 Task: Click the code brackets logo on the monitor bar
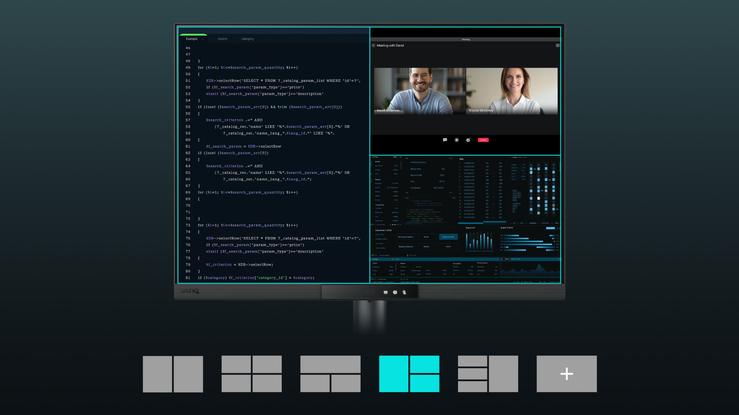pyautogui.click(x=370, y=291)
